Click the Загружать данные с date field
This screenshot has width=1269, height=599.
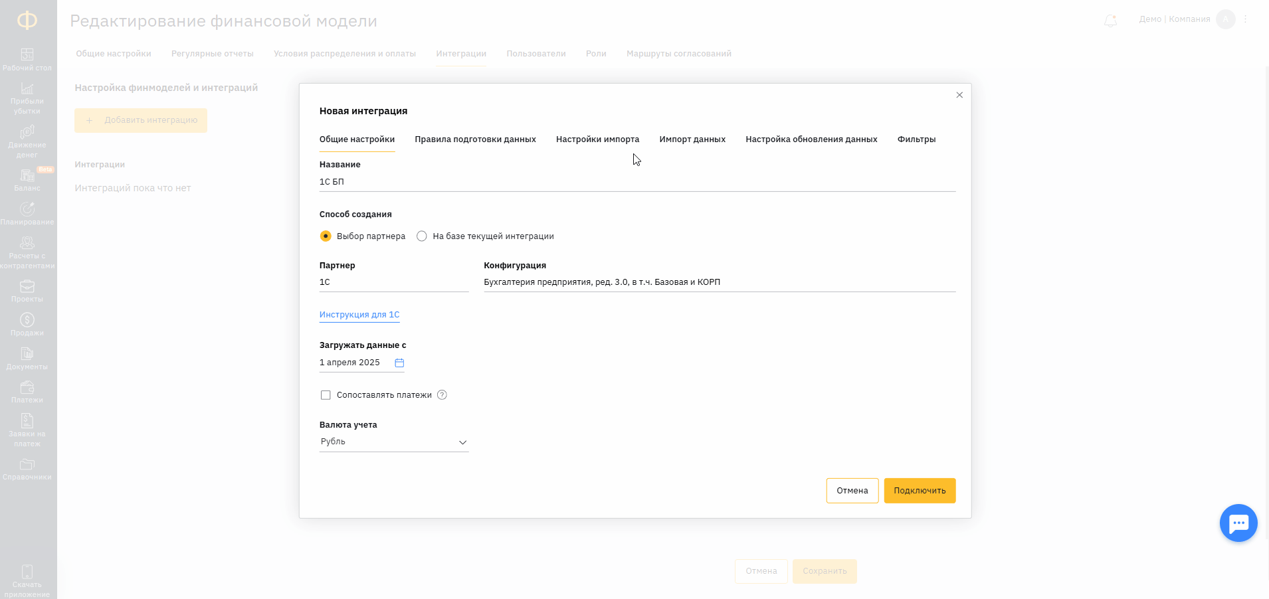pos(361,363)
